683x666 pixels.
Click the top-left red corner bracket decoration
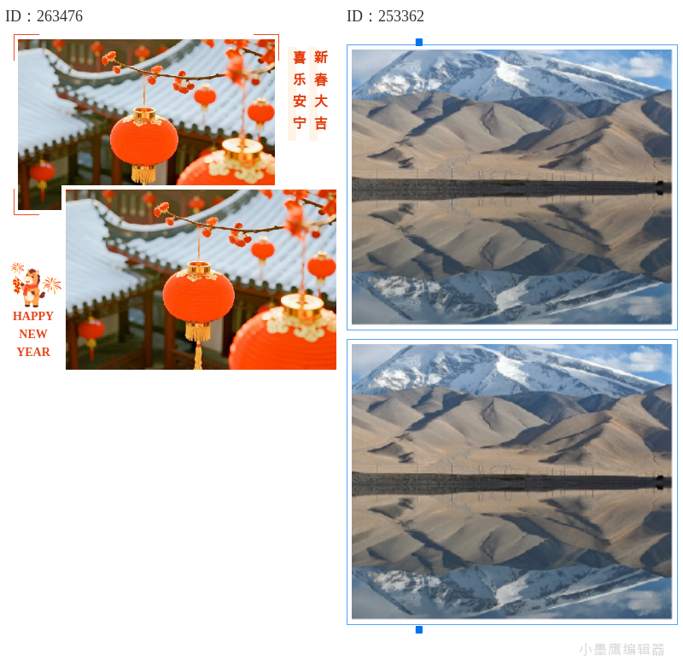point(26,46)
